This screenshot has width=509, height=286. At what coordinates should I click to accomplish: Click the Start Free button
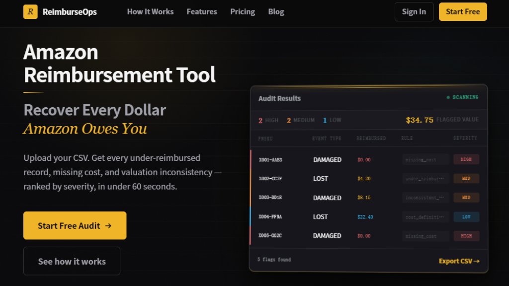pyautogui.click(x=463, y=12)
